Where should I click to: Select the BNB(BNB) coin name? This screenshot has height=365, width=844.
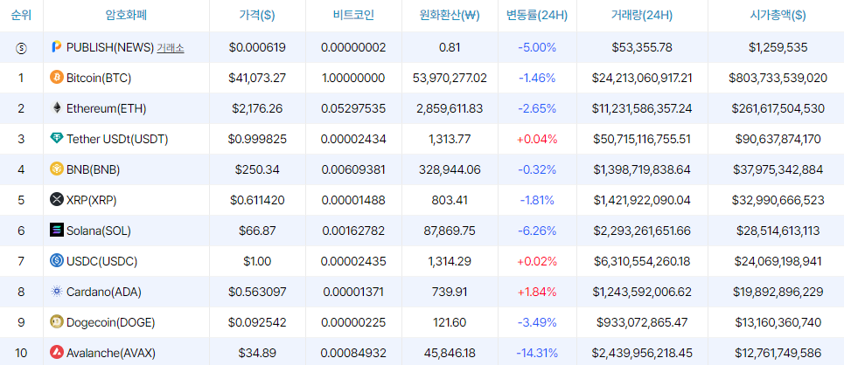[x=93, y=170]
